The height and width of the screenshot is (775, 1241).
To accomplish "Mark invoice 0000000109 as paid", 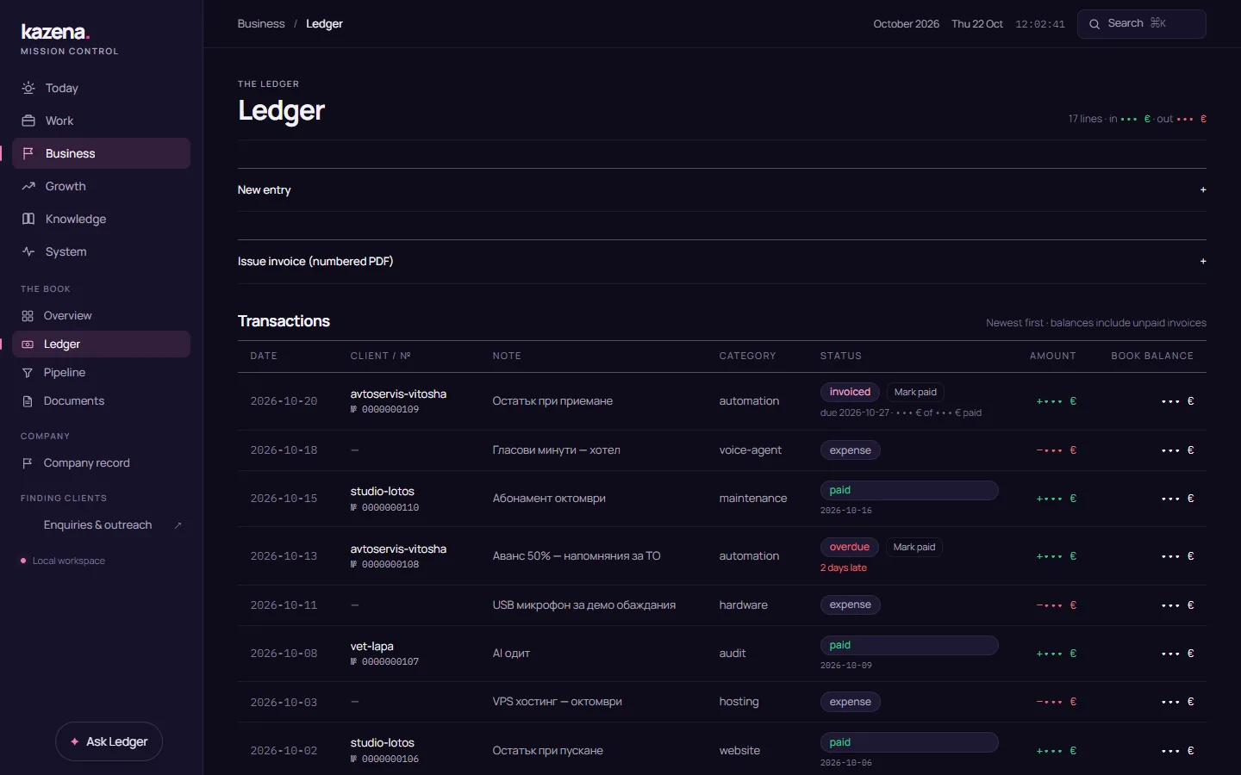I will (915, 392).
